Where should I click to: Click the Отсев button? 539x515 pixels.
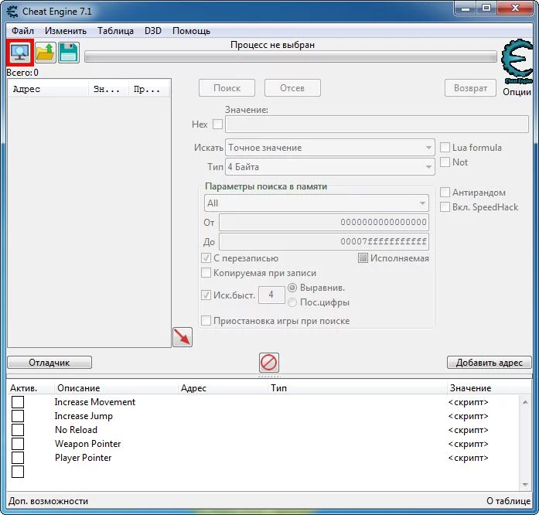[292, 88]
